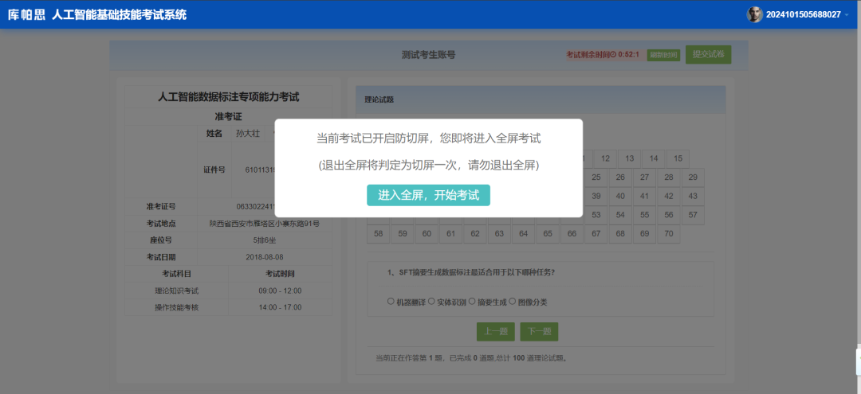Jump to question number 13
861x394 pixels.
[630, 159]
